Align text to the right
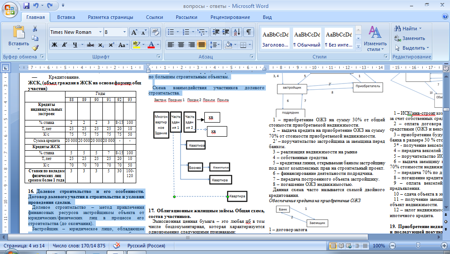The image size is (450, 254). coord(192,45)
